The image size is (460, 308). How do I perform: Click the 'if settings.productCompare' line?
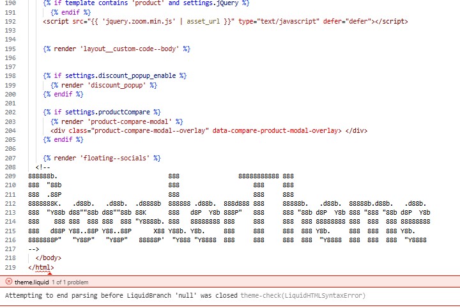pos(102,112)
